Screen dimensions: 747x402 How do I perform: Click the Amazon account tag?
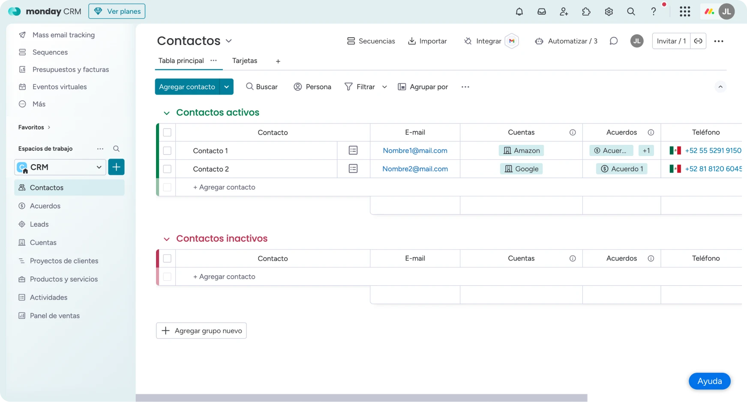(x=522, y=150)
